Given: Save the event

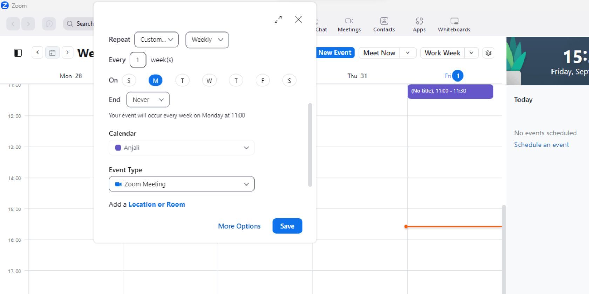Looking at the screenshot, I should (287, 226).
